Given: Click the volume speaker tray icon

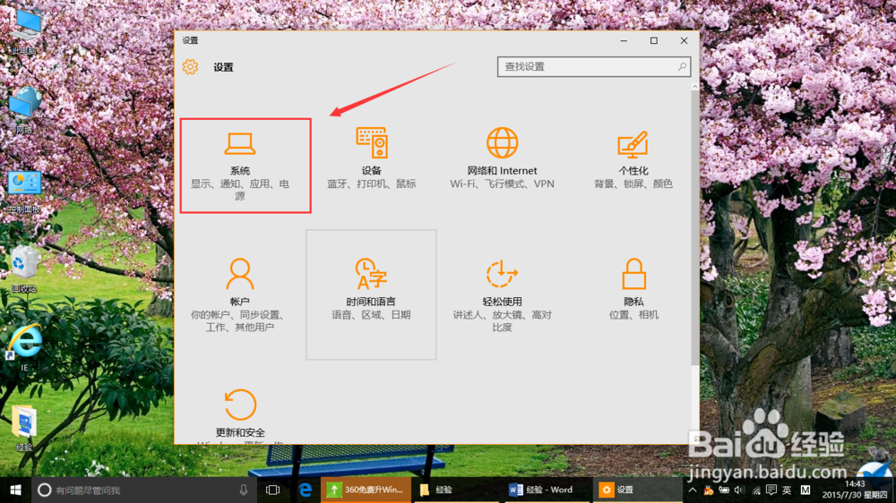Looking at the screenshot, I should point(739,490).
